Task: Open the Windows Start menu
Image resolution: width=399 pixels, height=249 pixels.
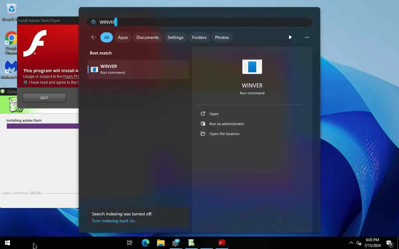Action: (x=7, y=243)
